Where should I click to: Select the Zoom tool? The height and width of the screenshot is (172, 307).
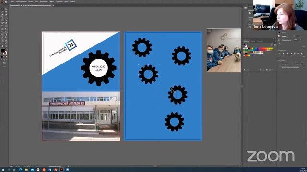[x=6, y=46]
